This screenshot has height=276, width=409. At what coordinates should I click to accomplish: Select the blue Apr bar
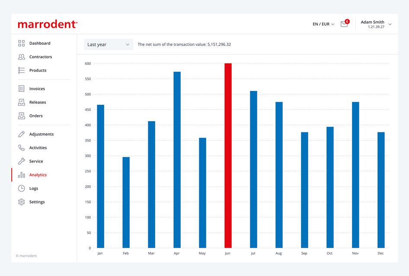177,160
